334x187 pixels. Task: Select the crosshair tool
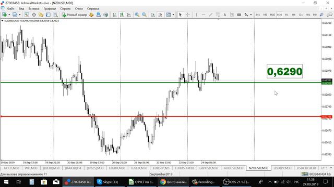coord(188,15)
